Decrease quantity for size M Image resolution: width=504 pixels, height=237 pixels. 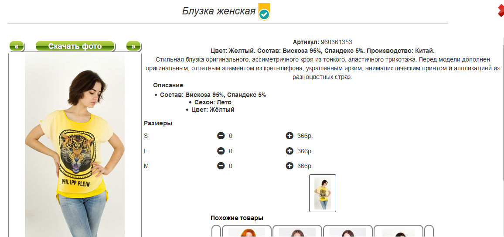coord(221,166)
